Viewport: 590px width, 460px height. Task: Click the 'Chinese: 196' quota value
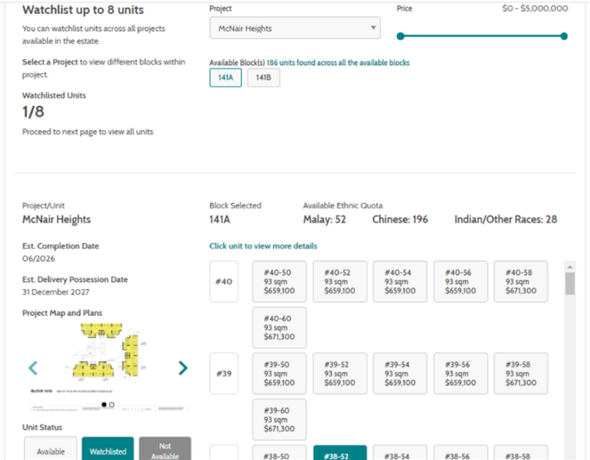tap(400, 220)
